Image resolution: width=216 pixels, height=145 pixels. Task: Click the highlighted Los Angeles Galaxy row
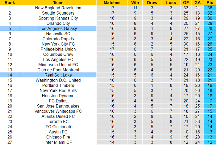58,29
